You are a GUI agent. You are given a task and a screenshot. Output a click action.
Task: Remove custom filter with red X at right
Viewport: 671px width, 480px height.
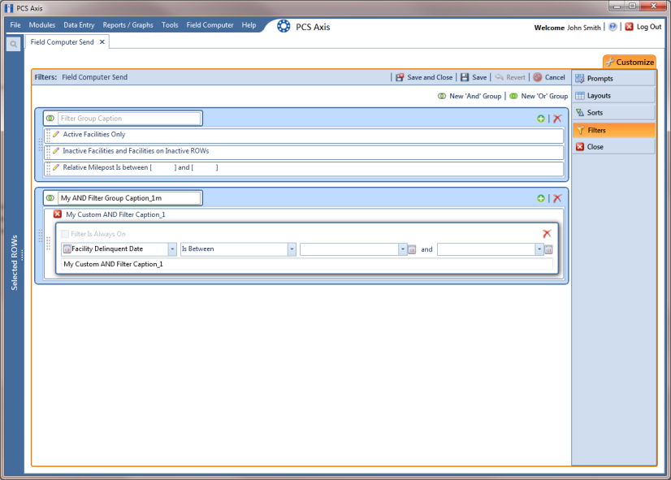pyautogui.click(x=547, y=234)
